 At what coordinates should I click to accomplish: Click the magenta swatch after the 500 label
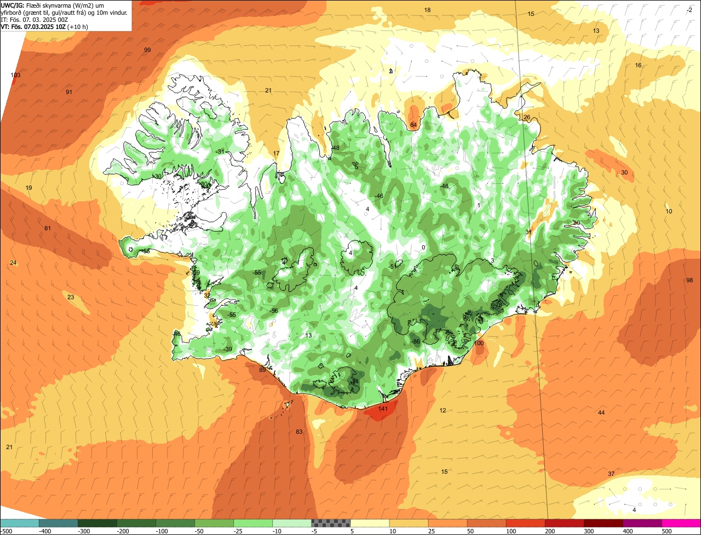coord(681,523)
